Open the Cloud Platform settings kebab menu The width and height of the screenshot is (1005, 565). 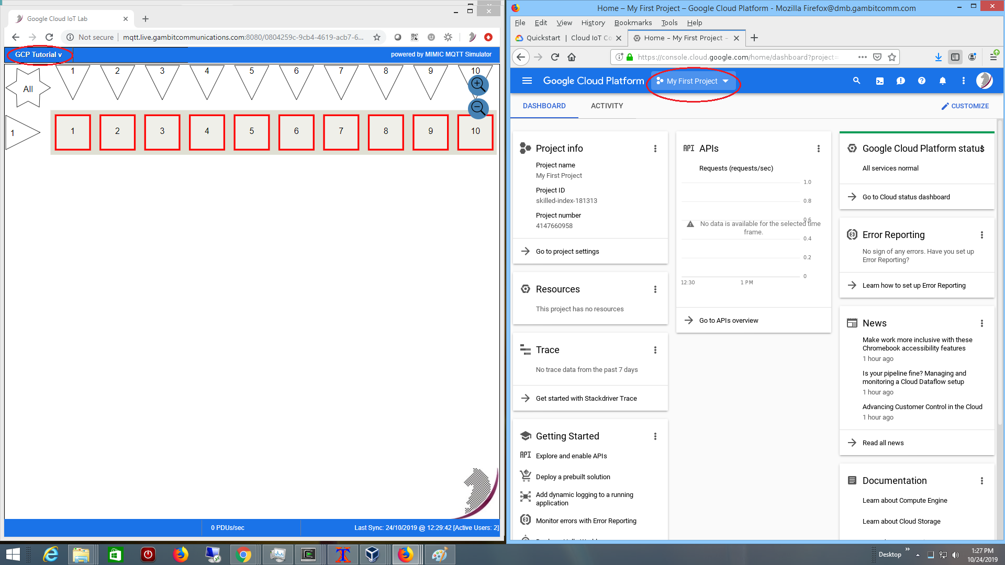[964, 81]
